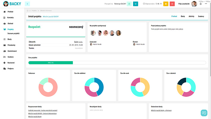Click the plus add button in header

(x=27, y=4)
